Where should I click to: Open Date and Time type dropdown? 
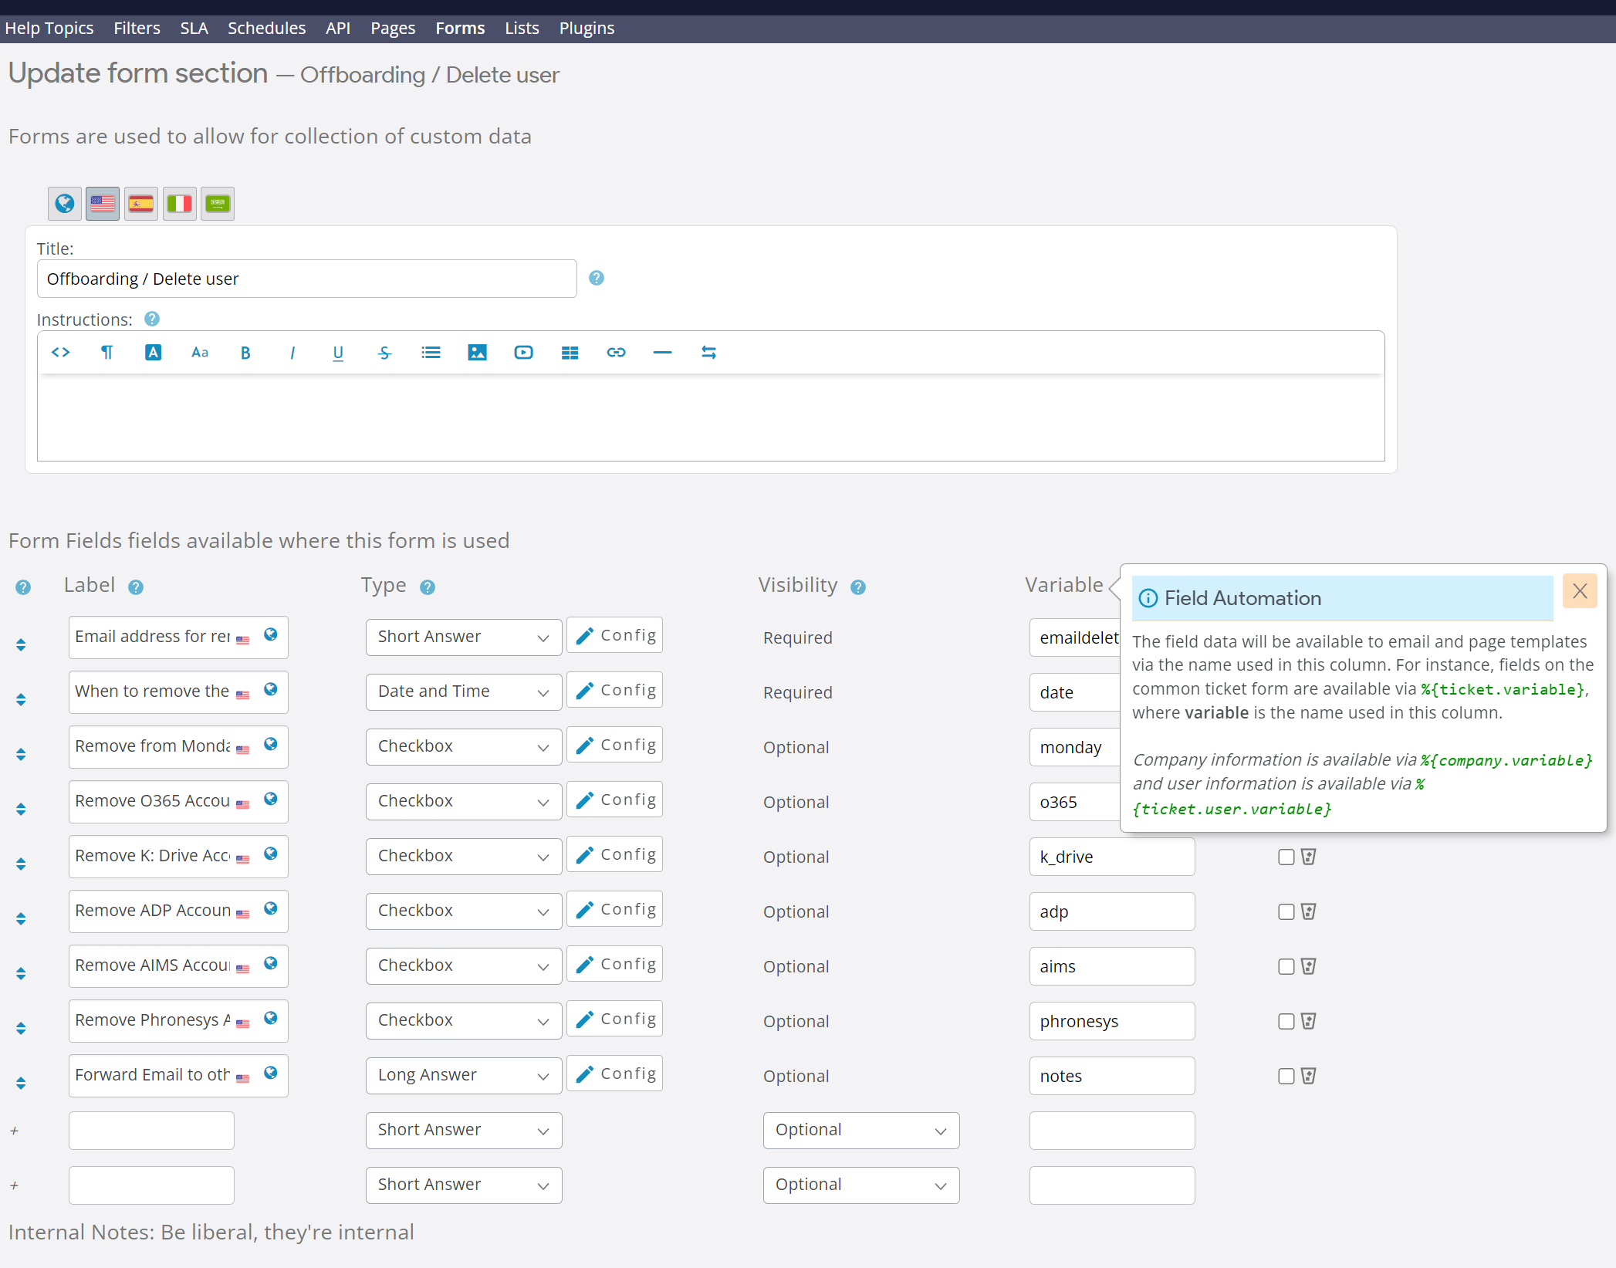[x=463, y=691]
